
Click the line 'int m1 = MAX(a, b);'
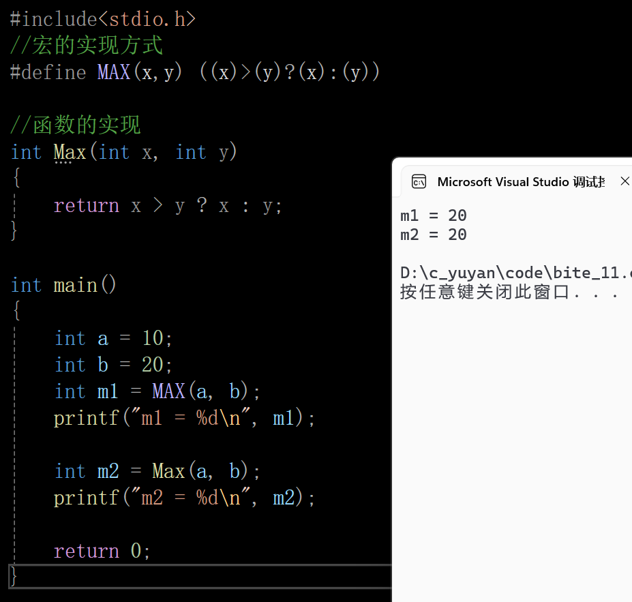coord(157,391)
